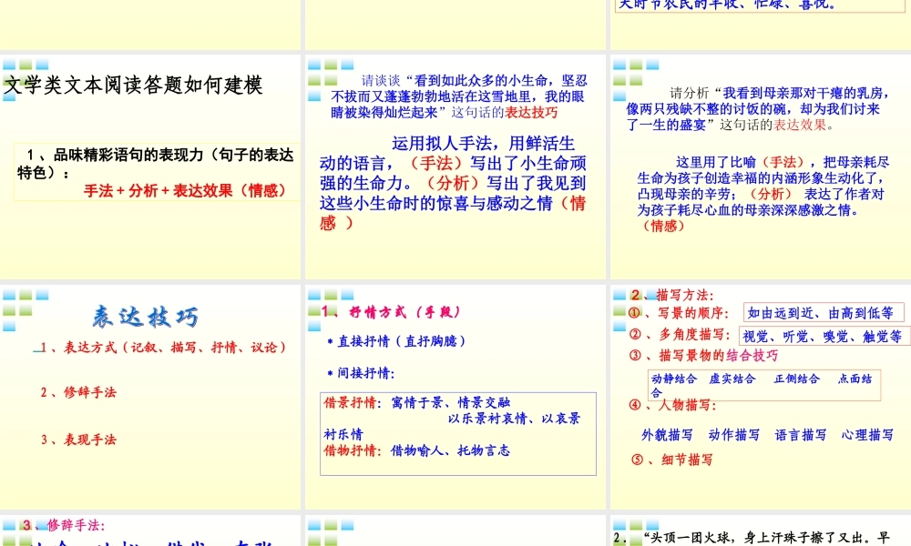
Task: Click the box 如由远到近、由高到低等
Action: (x=824, y=313)
